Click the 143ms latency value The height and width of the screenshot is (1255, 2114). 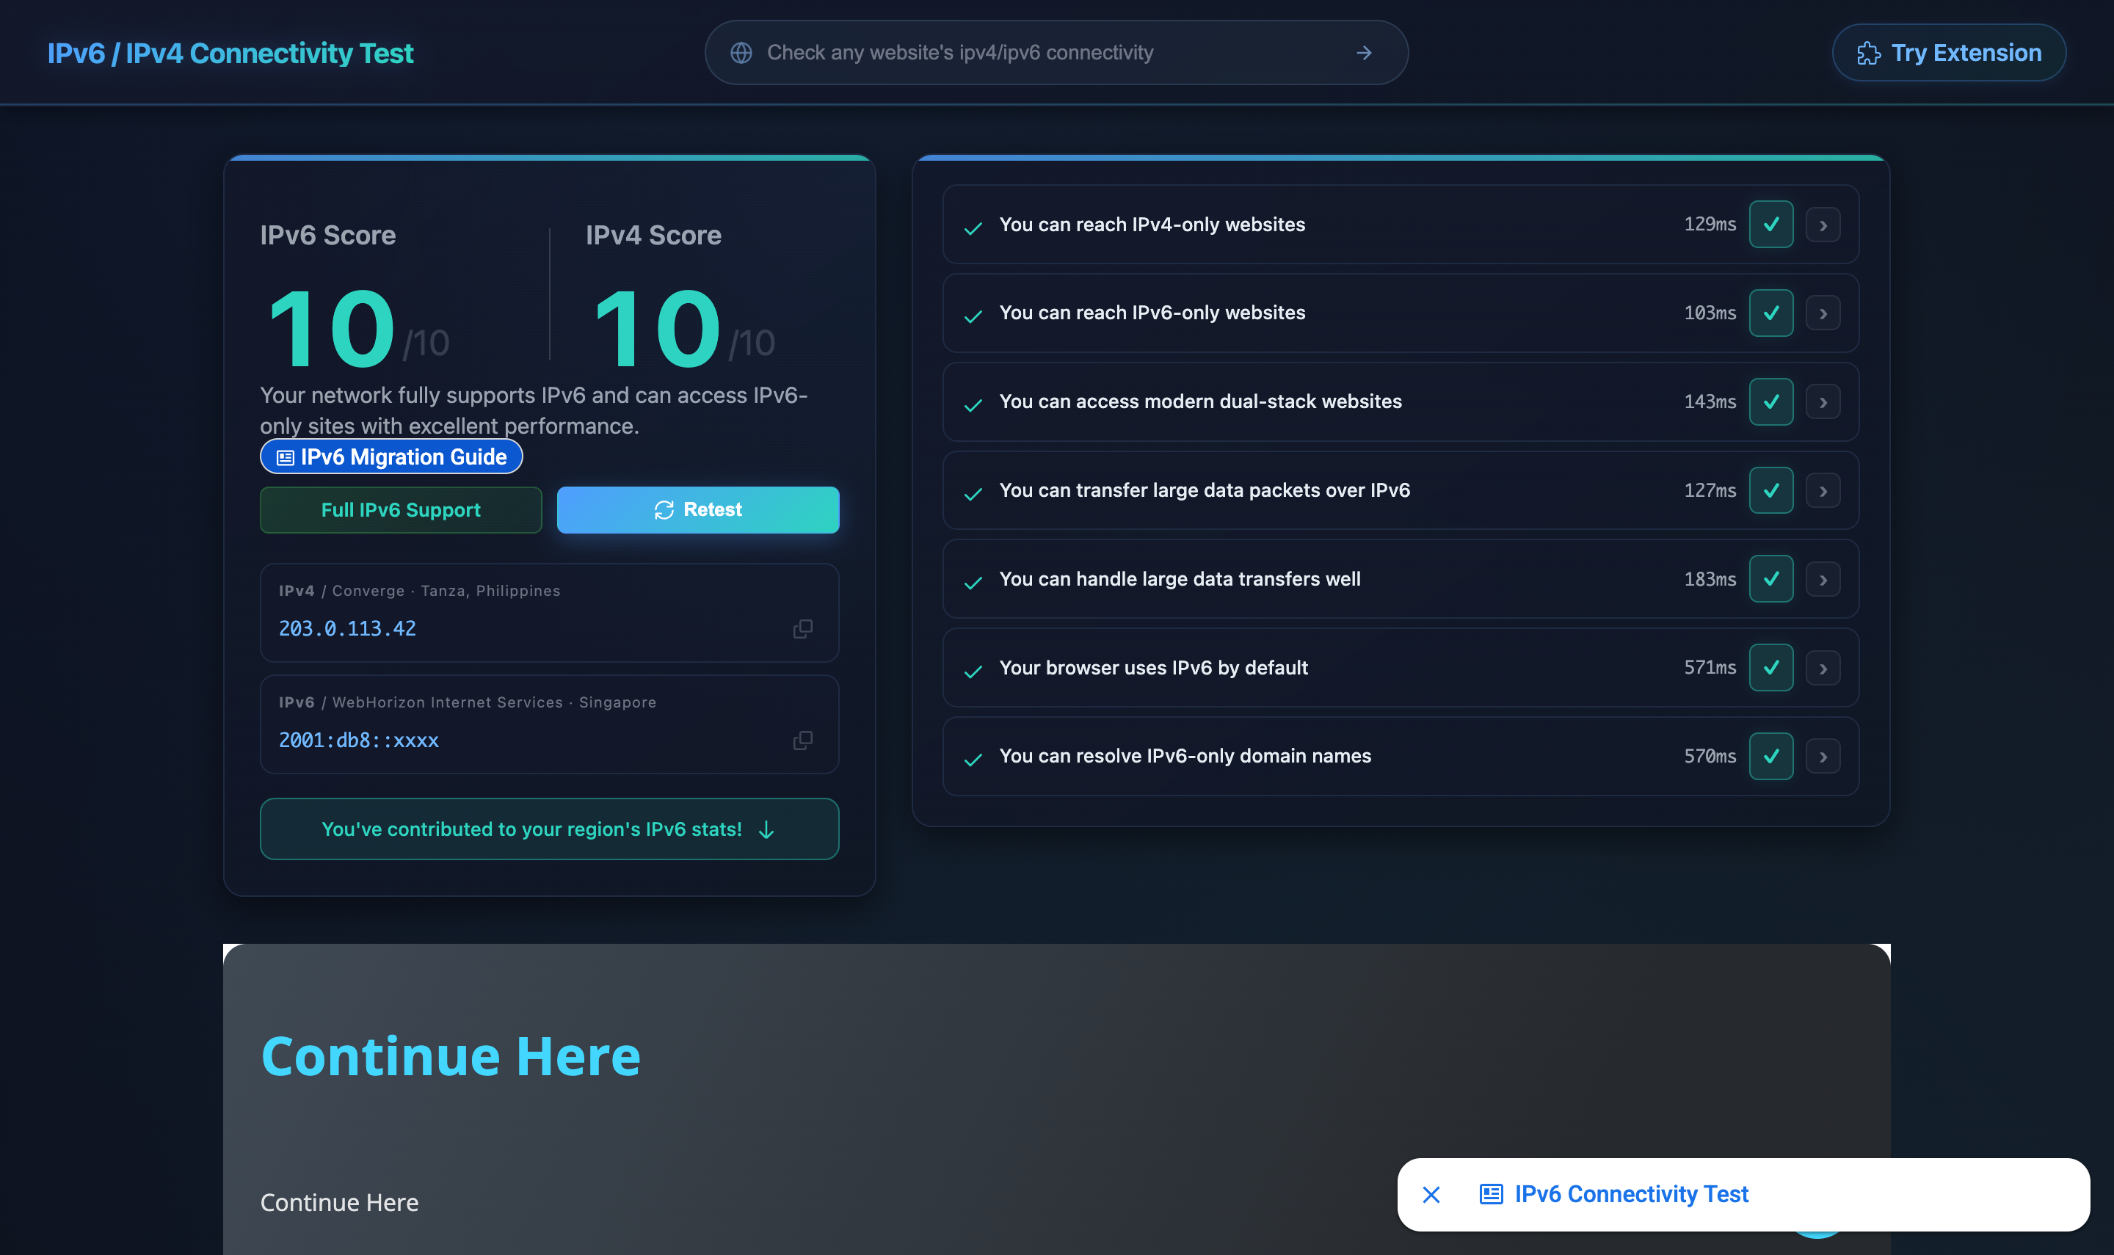pyautogui.click(x=1710, y=401)
